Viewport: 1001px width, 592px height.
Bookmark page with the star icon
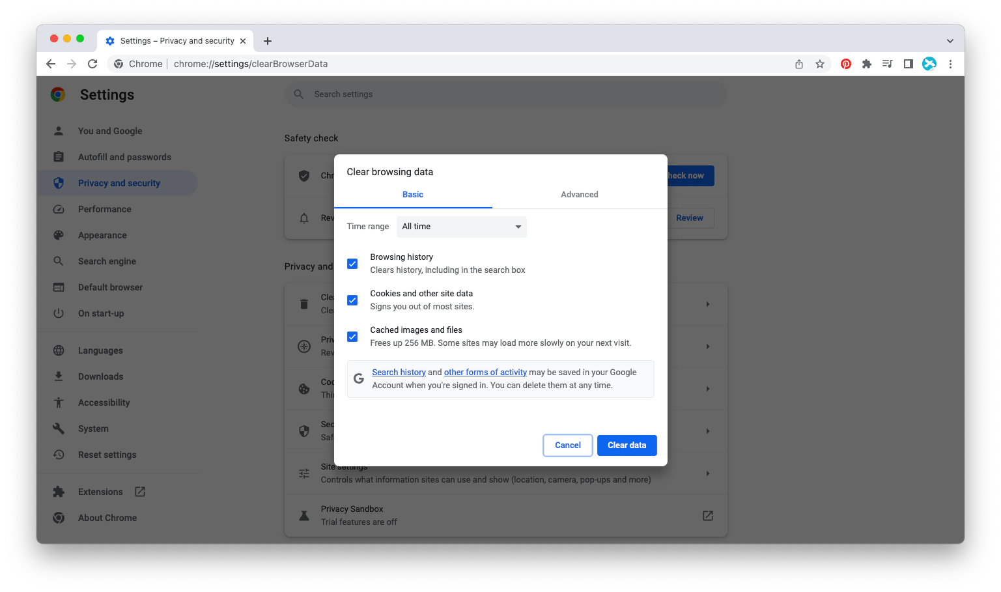tap(820, 64)
